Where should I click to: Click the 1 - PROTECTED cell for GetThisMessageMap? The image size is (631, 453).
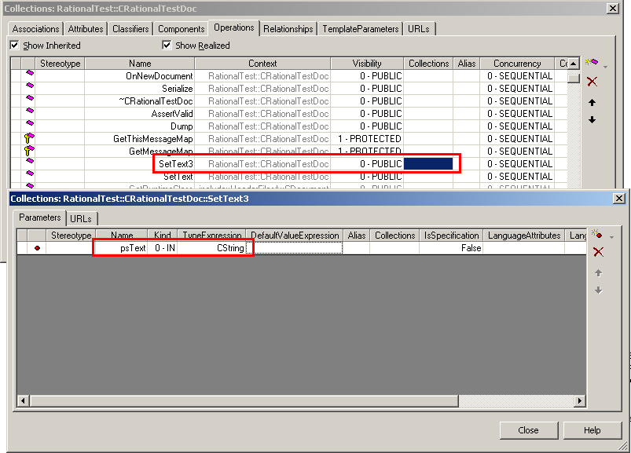click(x=367, y=139)
